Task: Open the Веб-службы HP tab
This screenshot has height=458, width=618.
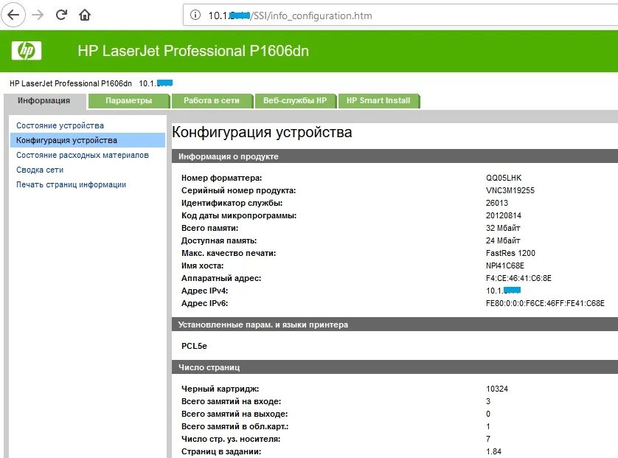Action: [x=295, y=100]
